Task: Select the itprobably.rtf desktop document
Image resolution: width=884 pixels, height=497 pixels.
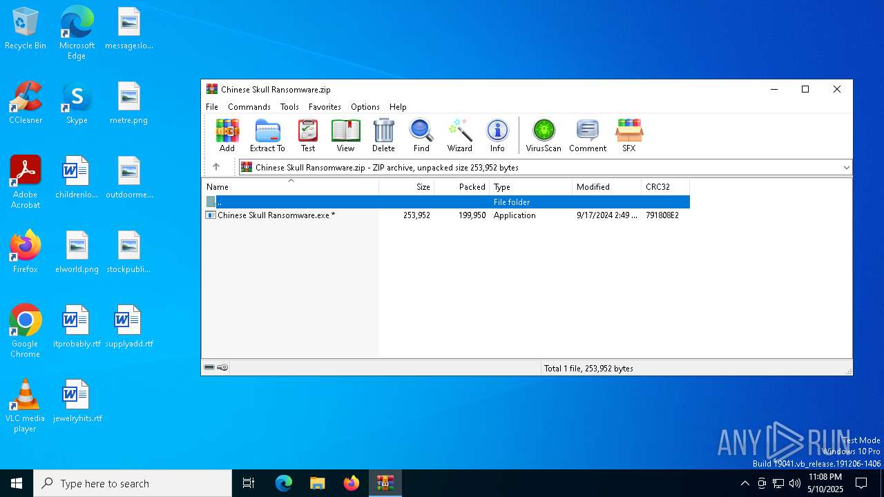Action: [77, 327]
